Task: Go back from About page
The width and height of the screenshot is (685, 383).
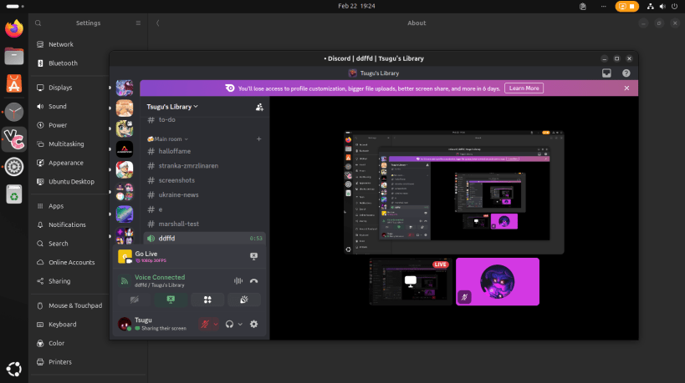Action: point(158,23)
